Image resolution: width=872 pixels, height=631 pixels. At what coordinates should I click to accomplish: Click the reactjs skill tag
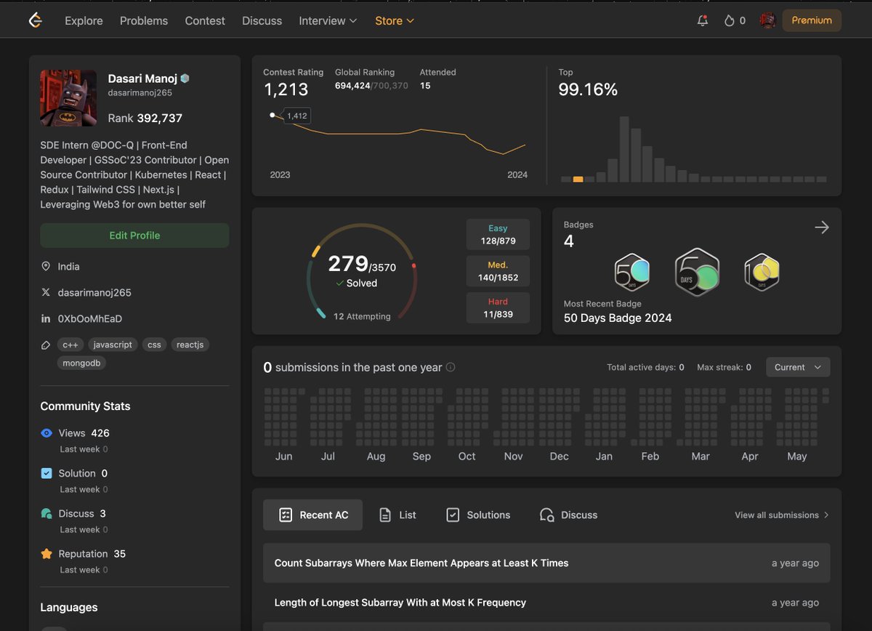(190, 345)
